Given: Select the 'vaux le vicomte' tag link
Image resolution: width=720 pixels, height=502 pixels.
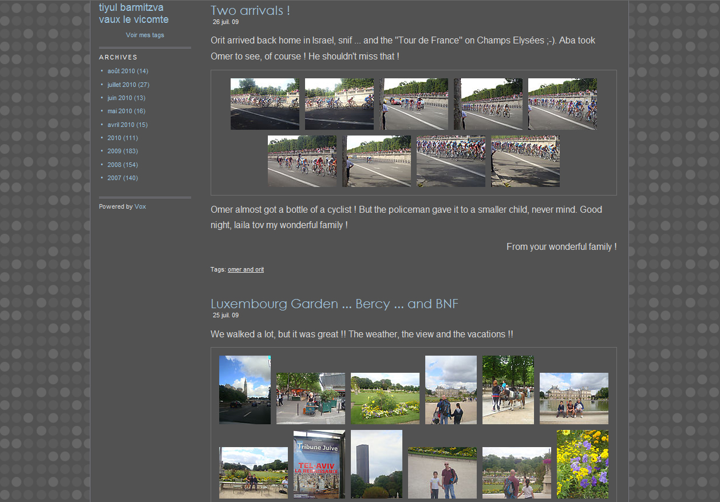Looking at the screenshot, I should (x=133, y=19).
